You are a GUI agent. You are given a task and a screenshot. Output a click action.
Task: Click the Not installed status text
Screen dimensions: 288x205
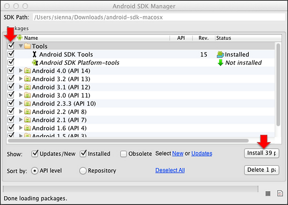pyautogui.click(x=243, y=63)
